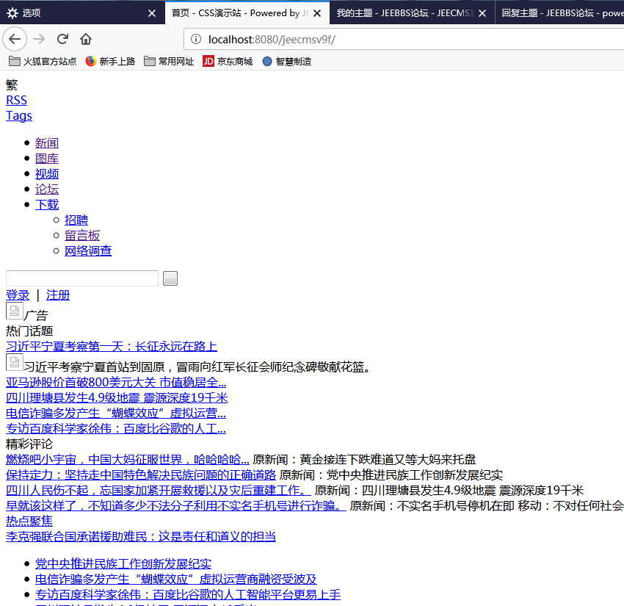Open the truncated 电信诈骗多发产生“蝴蝶效应” 虚拟运营... link

(116, 414)
